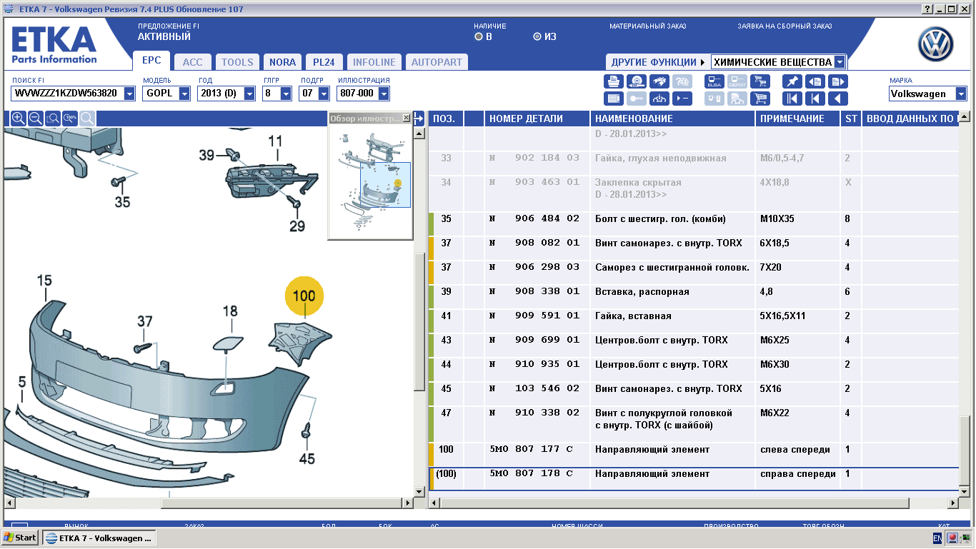Screen dimensions: 976x549
Task: Switch to the ACC tab
Action: (x=192, y=62)
